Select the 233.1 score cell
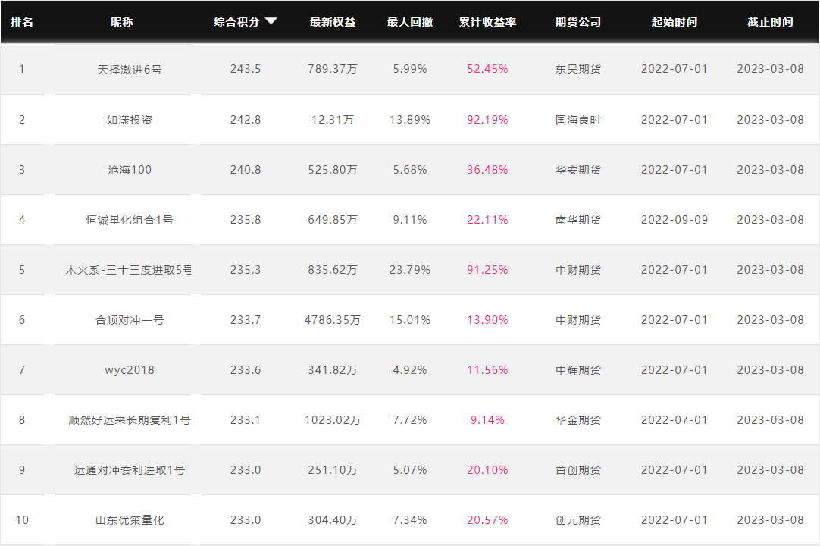Image resolution: width=820 pixels, height=546 pixels. 246,420
